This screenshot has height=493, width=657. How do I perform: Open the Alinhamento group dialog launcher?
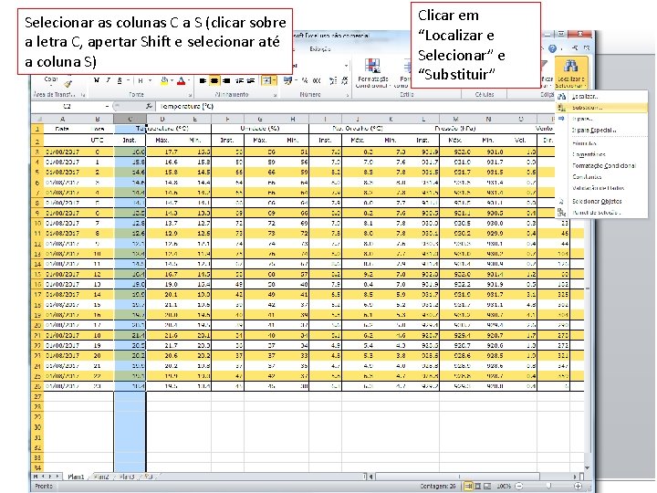click(276, 96)
